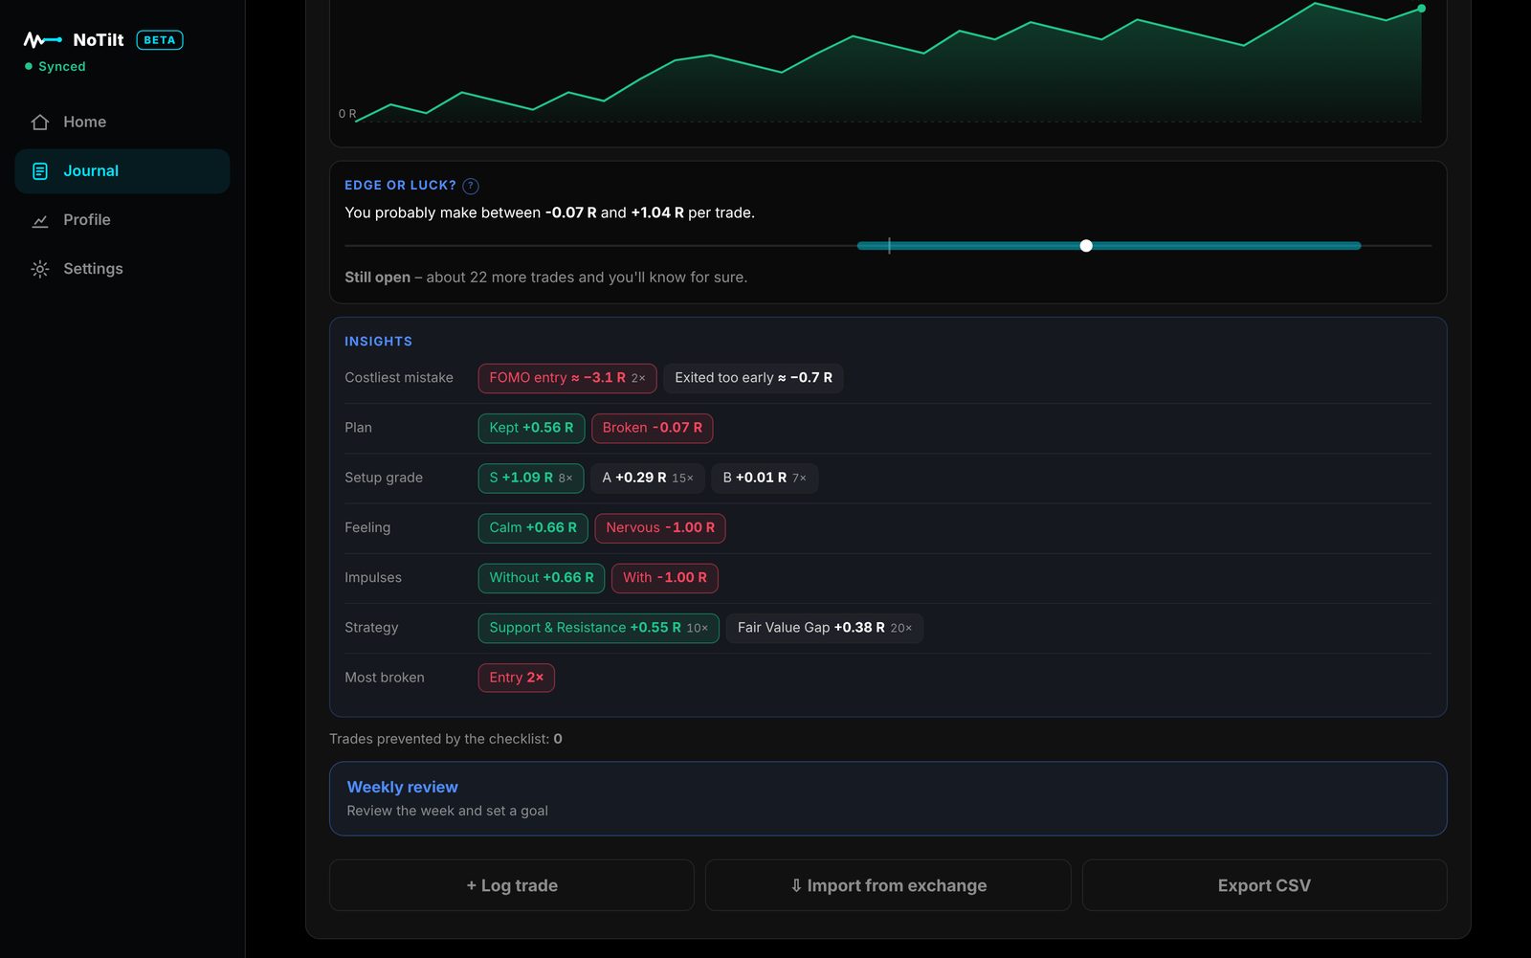Image resolution: width=1531 pixels, height=958 pixels.
Task: Open the Edge or Luck help icon
Action: pyautogui.click(x=471, y=186)
